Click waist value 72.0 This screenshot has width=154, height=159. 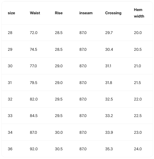(x=34, y=33)
